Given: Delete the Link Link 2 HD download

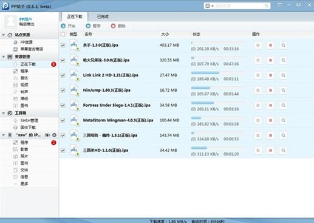Looking at the screenshot, I should [270, 75].
